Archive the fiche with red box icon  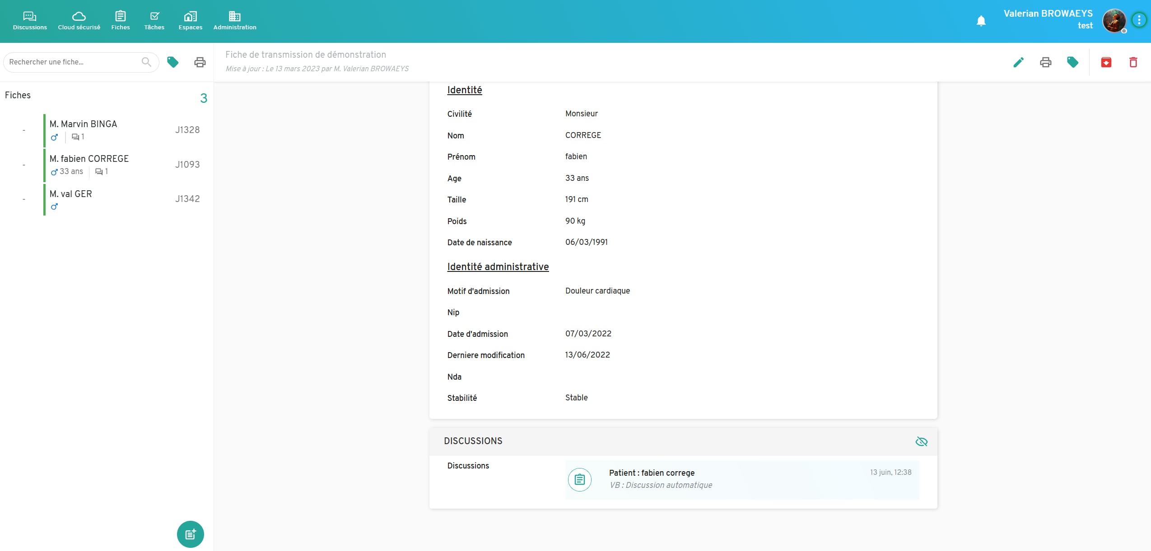1106,62
